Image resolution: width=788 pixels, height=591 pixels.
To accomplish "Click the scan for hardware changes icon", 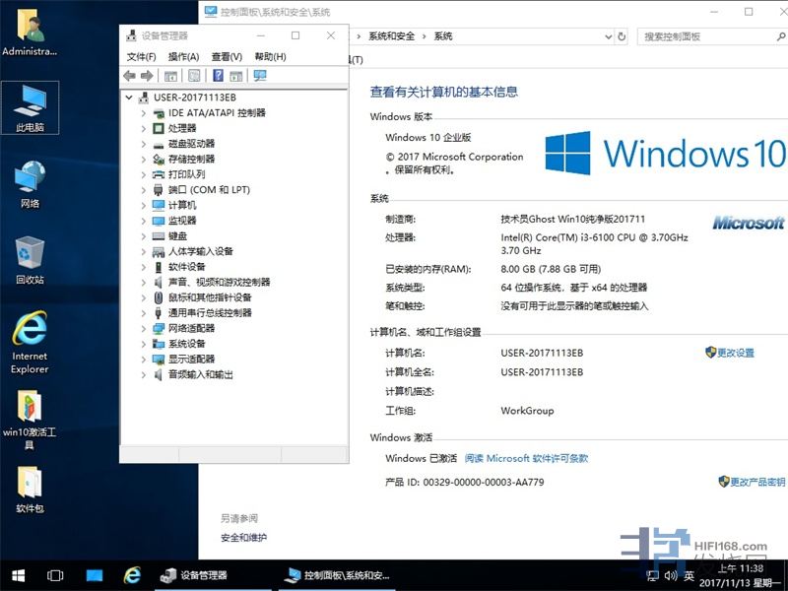I will tap(260, 76).
